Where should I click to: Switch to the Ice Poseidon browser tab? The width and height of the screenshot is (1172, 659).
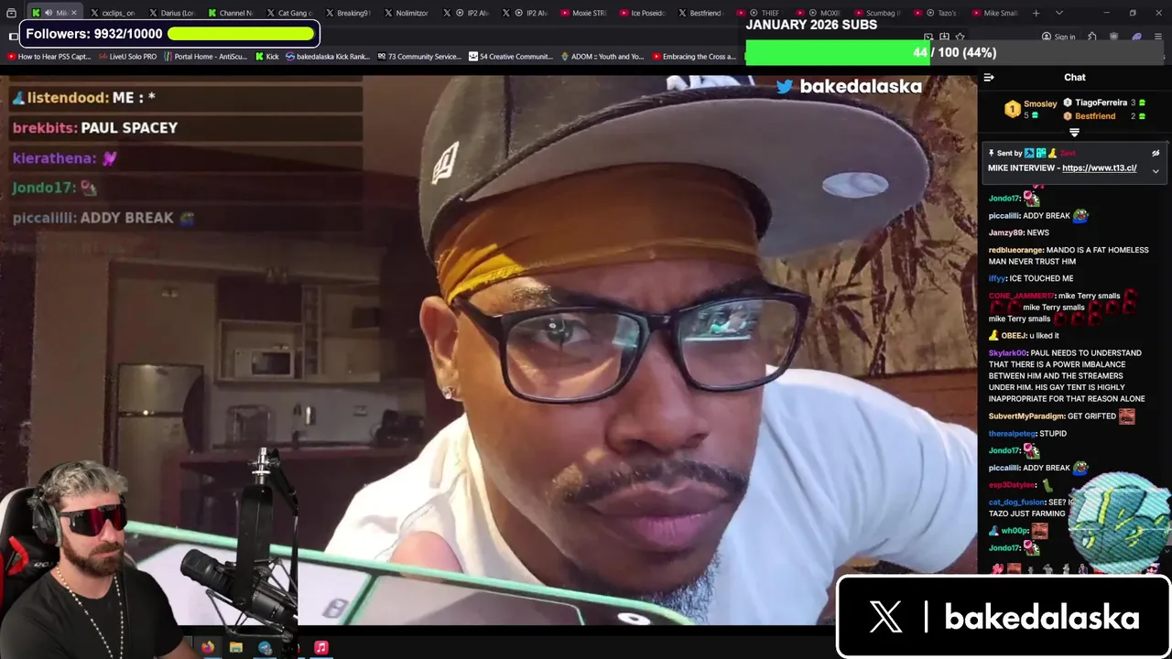click(x=641, y=13)
